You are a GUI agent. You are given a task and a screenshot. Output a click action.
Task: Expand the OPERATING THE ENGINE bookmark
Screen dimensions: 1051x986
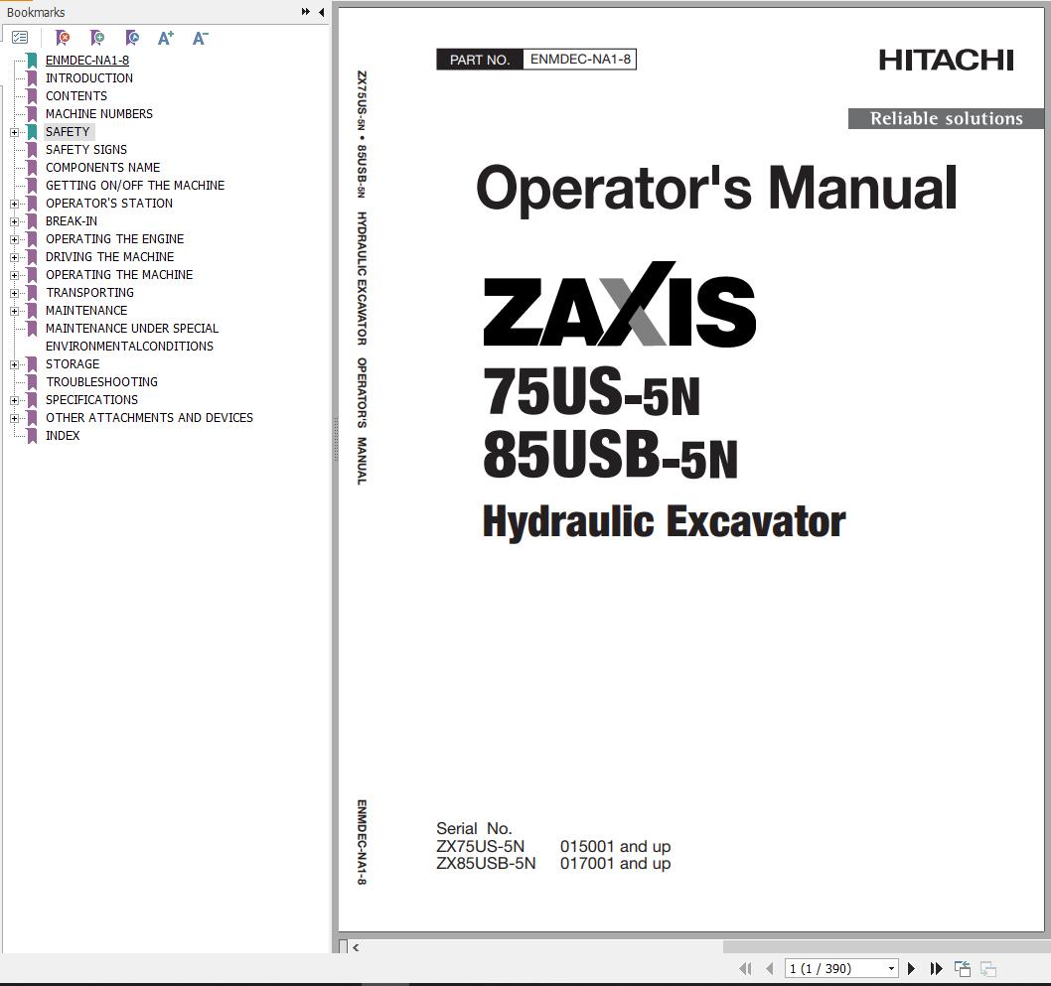[x=14, y=240]
